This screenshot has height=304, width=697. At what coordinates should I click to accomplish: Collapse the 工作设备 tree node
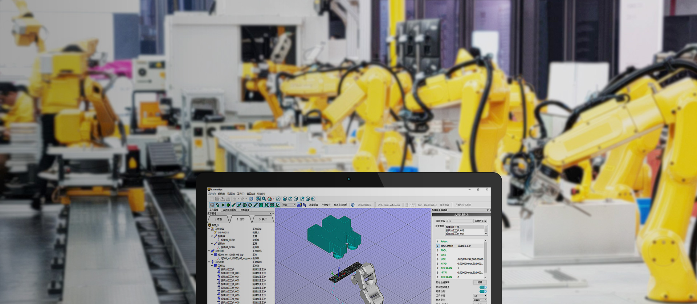(x=209, y=229)
